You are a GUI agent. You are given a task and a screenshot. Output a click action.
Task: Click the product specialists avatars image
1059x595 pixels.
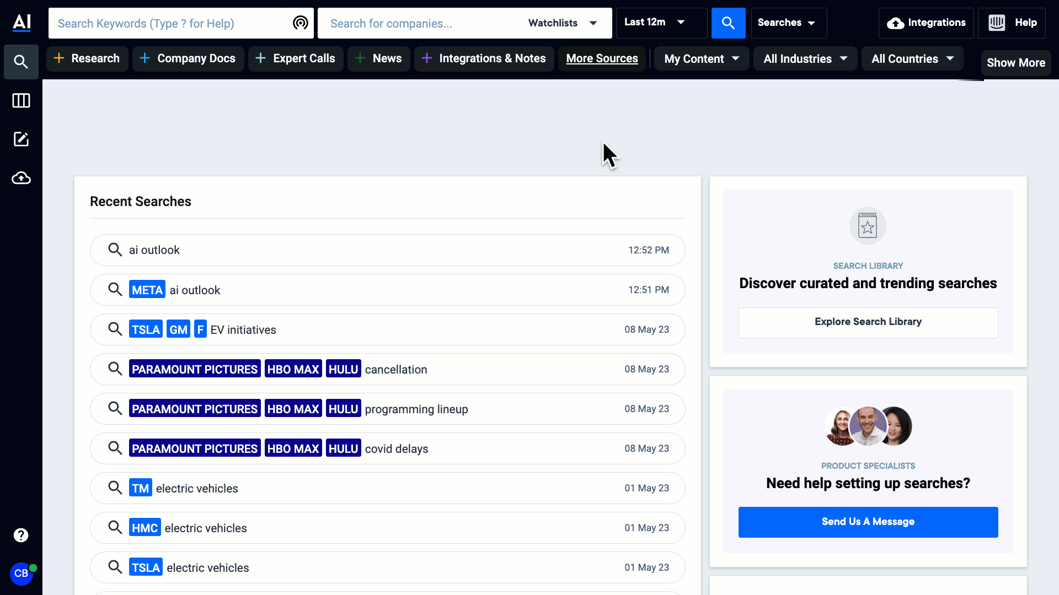[x=868, y=426]
